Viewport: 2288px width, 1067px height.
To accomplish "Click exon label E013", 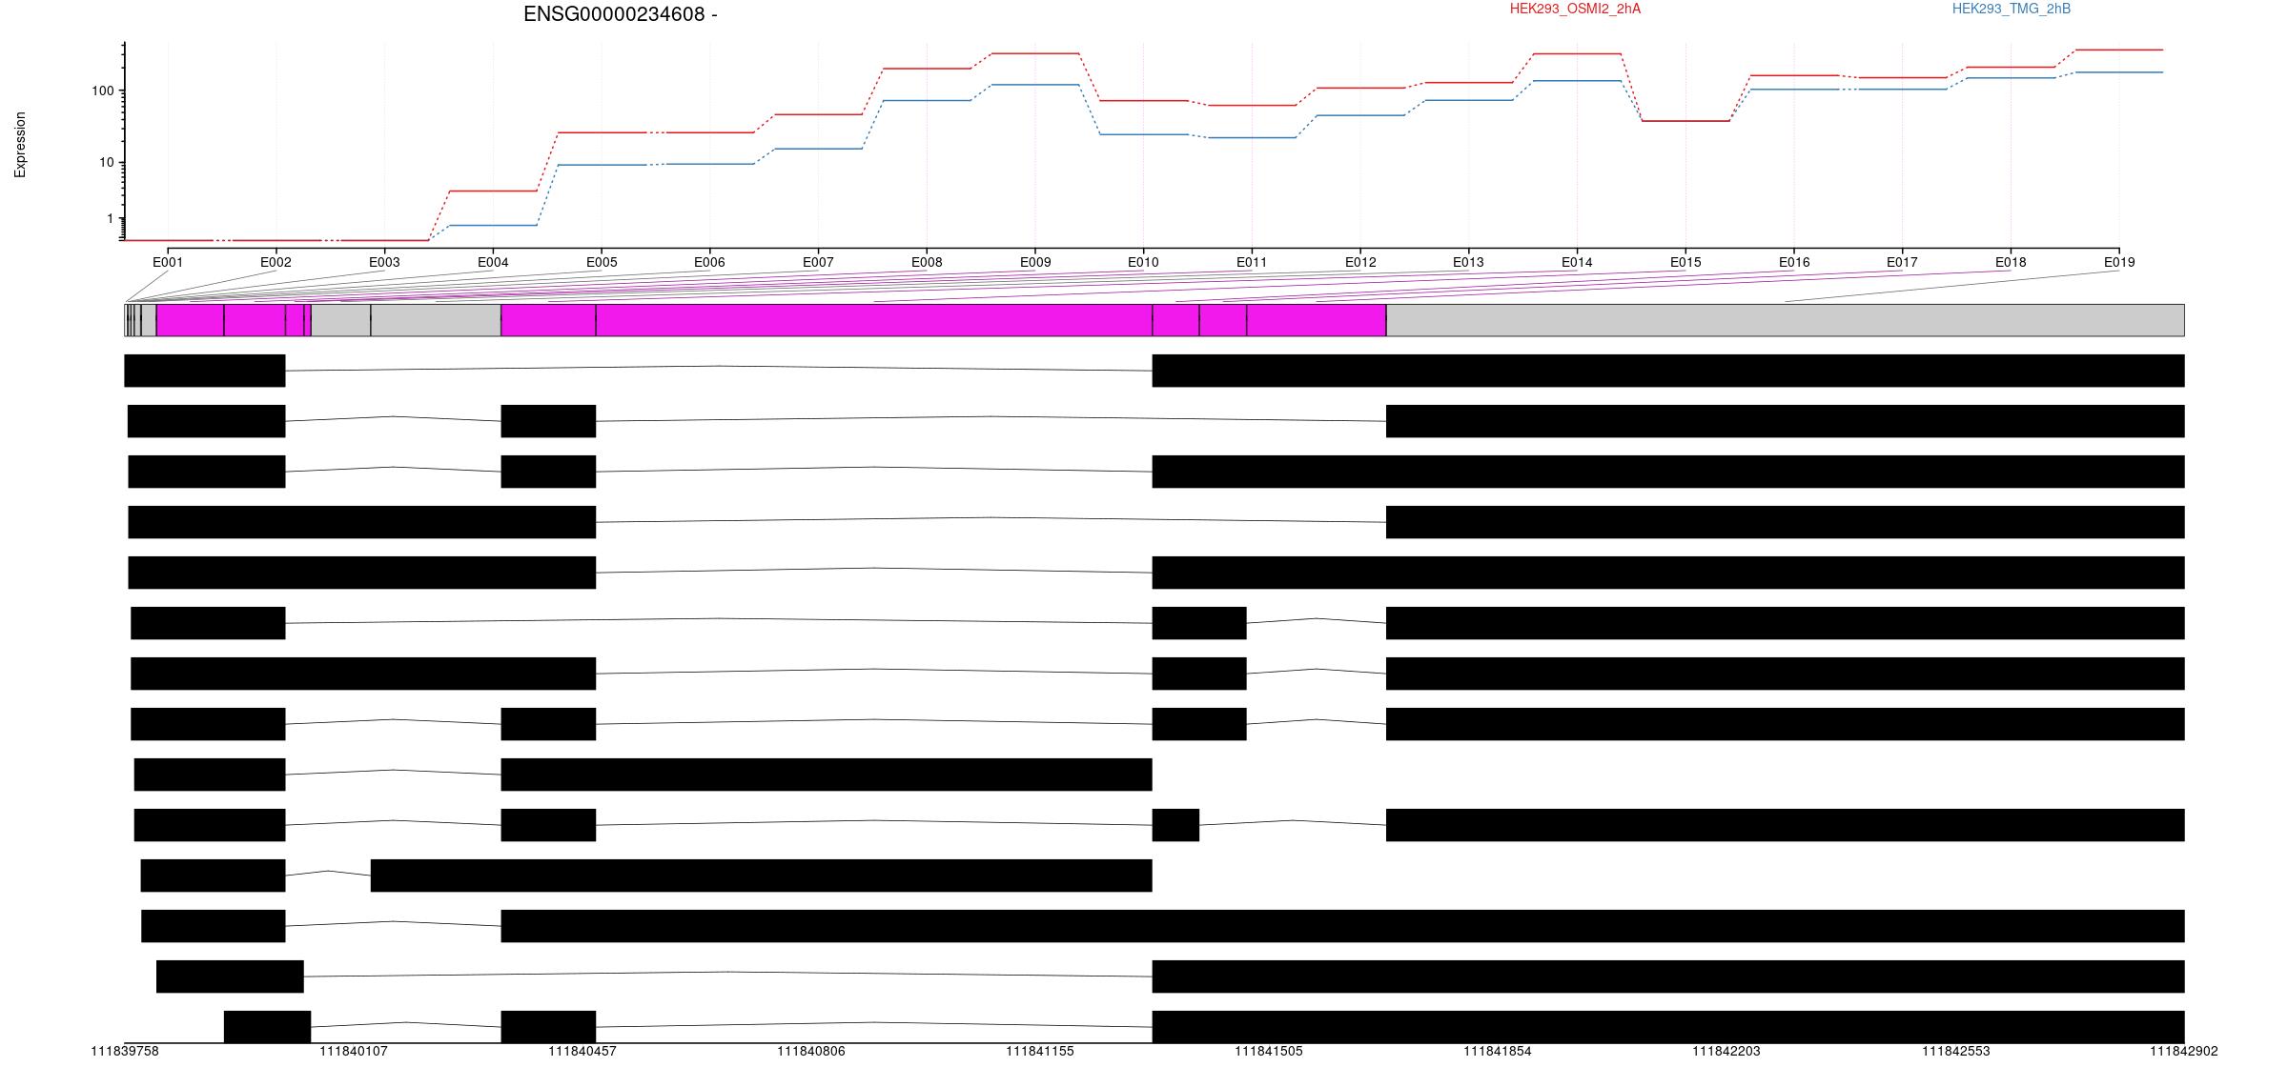I will [x=1468, y=262].
